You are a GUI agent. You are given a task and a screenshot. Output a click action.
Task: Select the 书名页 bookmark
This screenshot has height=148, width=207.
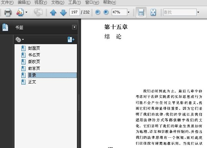coord(34,55)
